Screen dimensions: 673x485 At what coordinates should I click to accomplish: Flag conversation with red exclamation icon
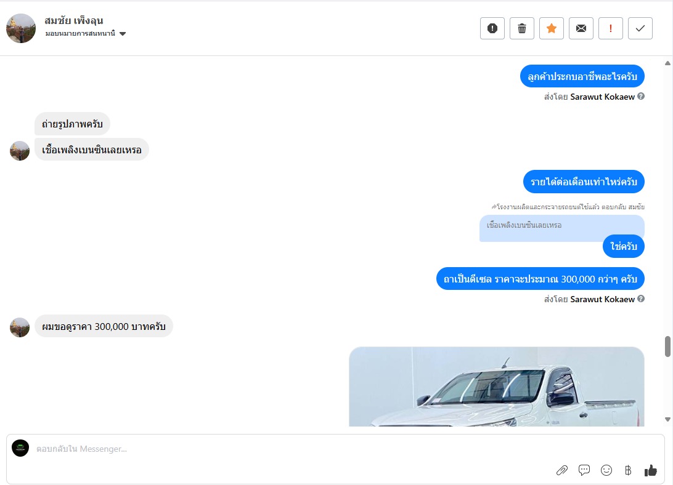click(611, 28)
